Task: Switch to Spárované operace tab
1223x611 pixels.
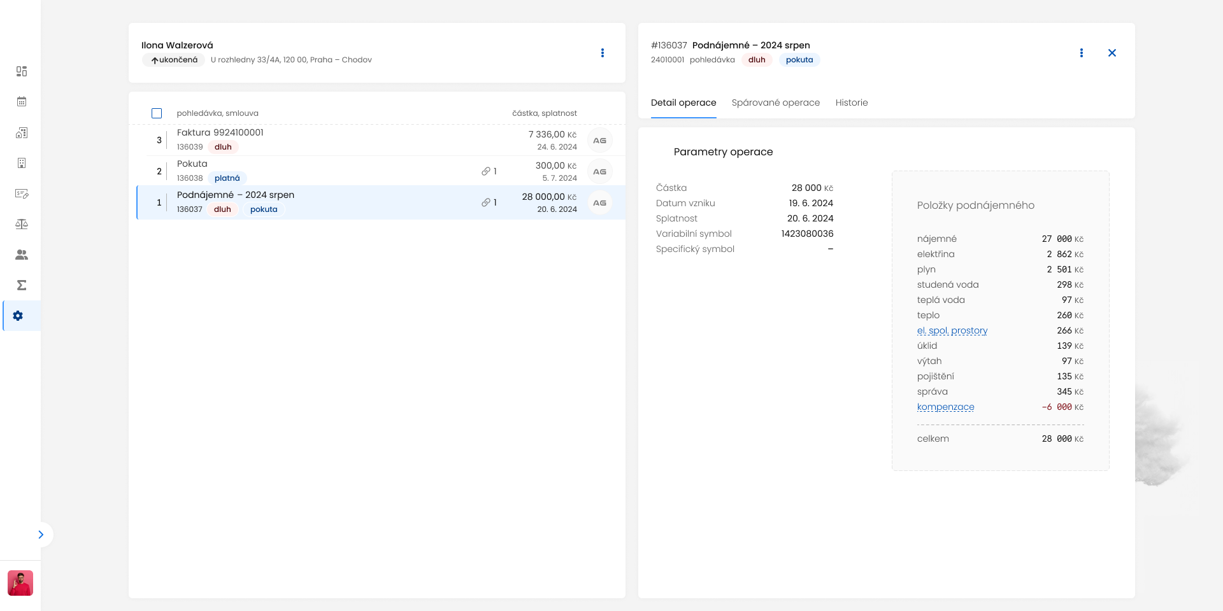Action: tap(775, 102)
